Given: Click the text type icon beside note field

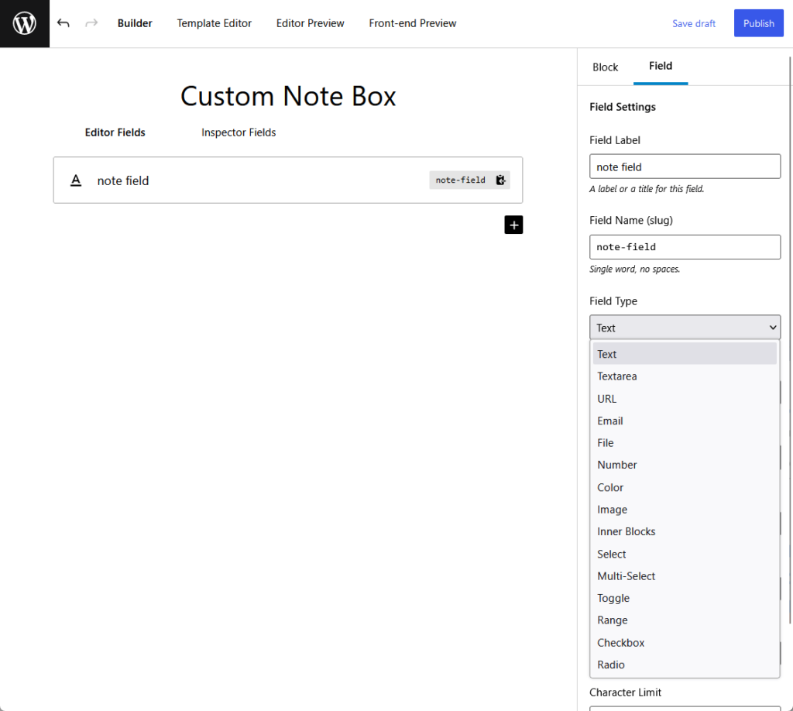Looking at the screenshot, I should pyautogui.click(x=76, y=180).
